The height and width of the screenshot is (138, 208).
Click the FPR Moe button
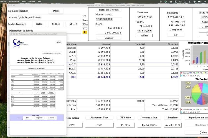[125, 118]
